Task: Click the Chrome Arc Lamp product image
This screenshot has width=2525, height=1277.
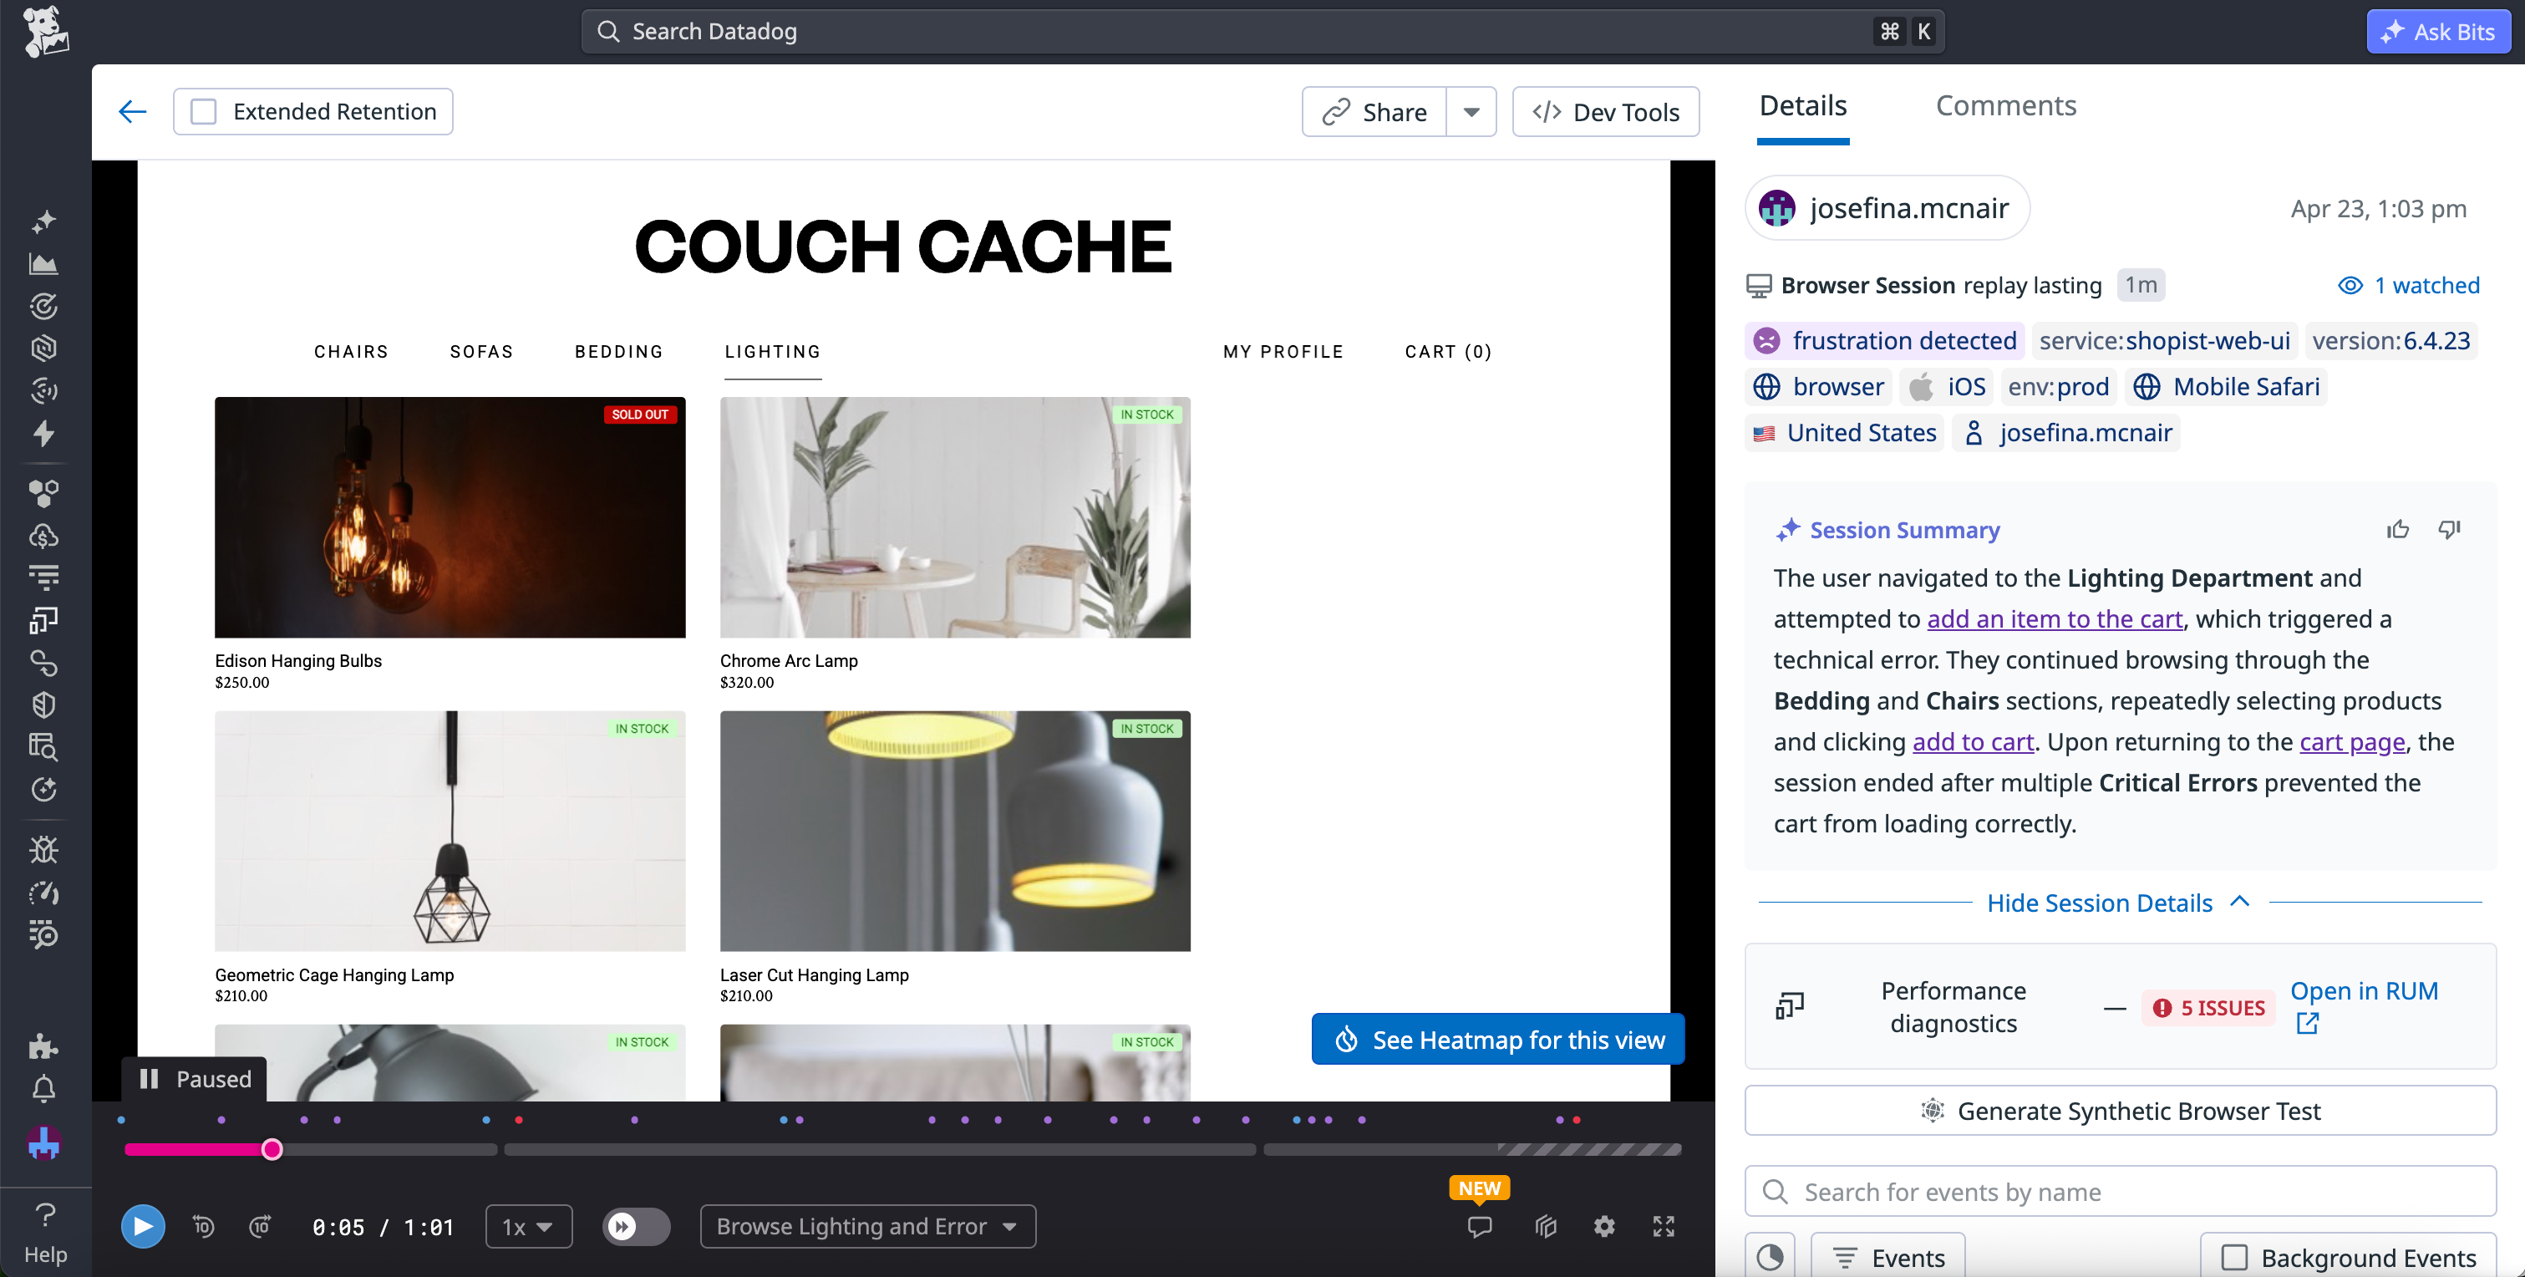Action: (955, 516)
